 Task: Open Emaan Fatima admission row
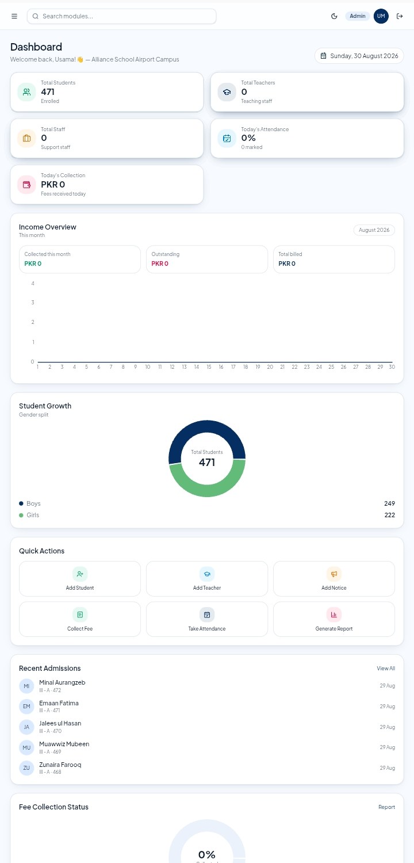tap(207, 707)
